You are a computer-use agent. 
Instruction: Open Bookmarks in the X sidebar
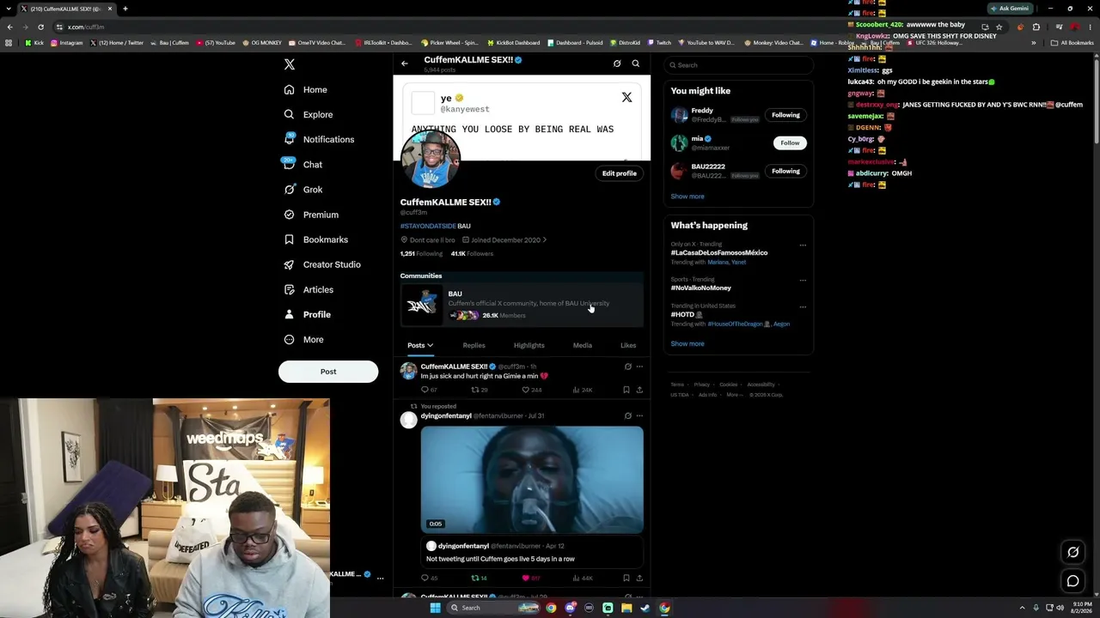(316, 239)
